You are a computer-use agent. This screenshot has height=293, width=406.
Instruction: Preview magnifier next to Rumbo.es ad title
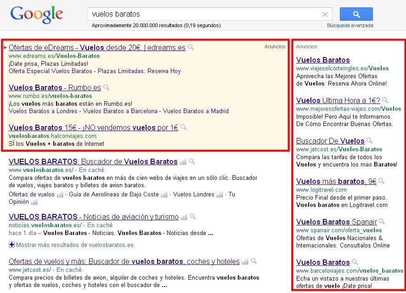click(106, 87)
